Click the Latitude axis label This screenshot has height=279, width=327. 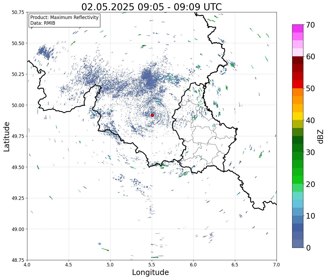click(7, 137)
